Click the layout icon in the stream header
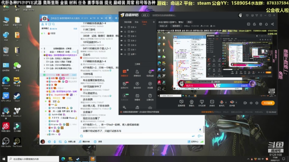The image size is (289, 162). point(261,24)
